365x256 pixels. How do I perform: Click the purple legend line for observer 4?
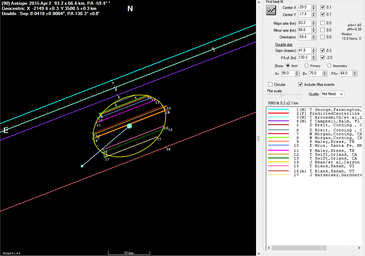pos(278,121)
